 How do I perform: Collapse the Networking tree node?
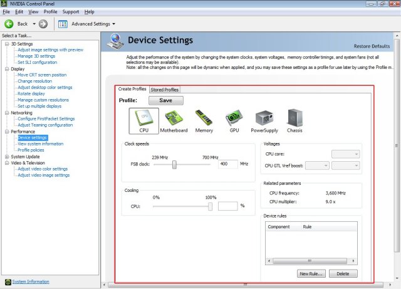coord(7,113)
